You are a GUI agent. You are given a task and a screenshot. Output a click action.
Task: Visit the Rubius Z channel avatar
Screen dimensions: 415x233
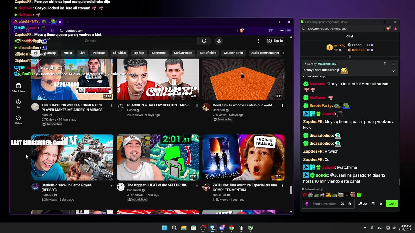click(35, 187)
